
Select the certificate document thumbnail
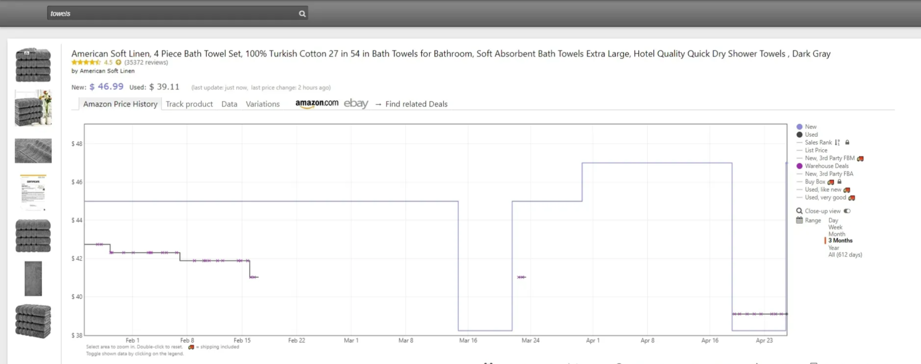(33, 192)
